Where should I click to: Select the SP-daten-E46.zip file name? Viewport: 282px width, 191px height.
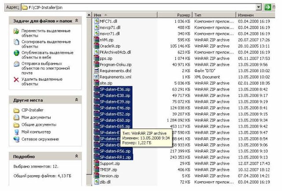(115, 108)
